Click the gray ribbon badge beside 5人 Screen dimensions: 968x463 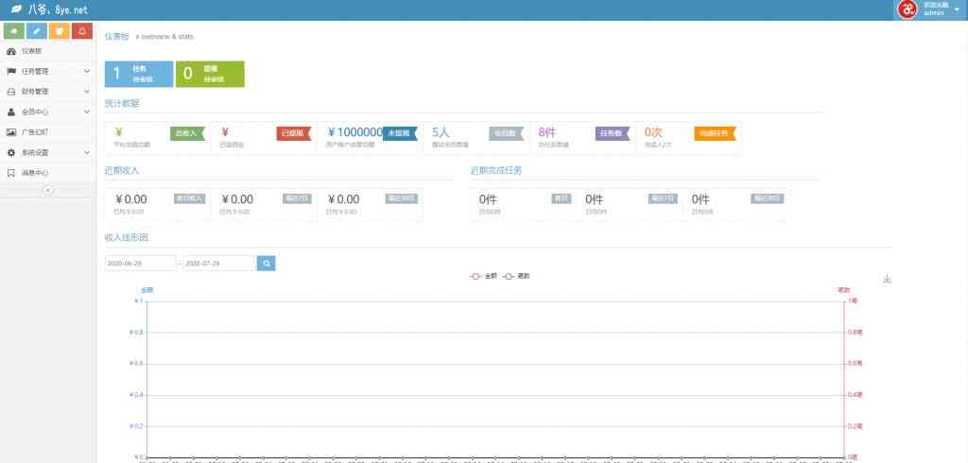click(507, 133)
